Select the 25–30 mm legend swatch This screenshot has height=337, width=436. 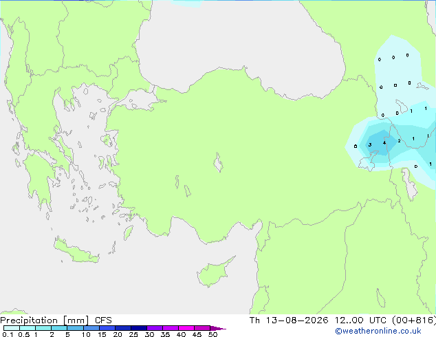139,328
